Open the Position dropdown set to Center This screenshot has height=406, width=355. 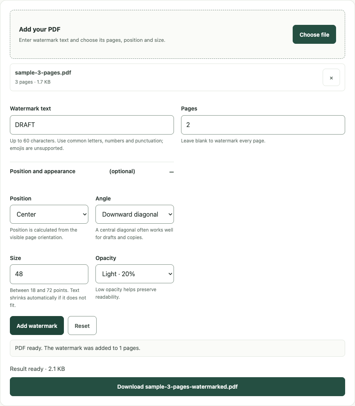point(49,214)
